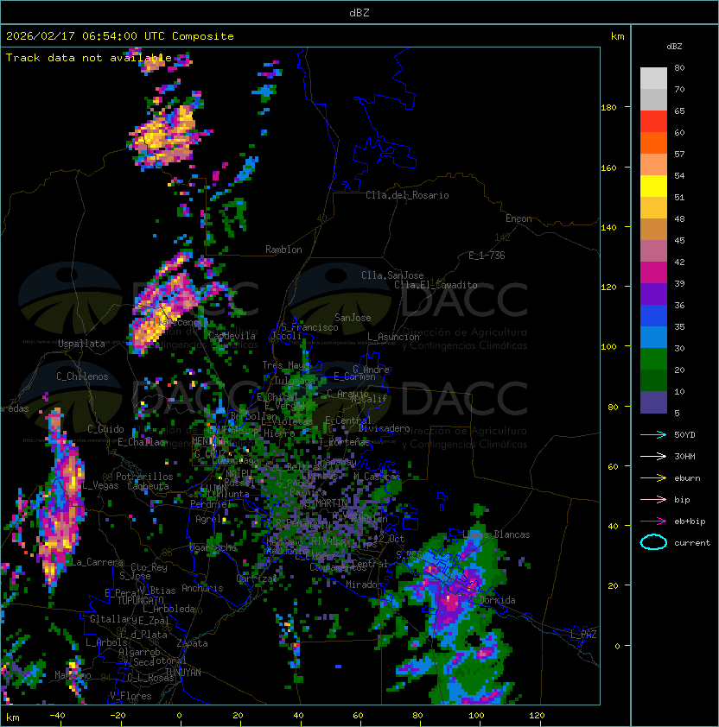Click the -40 km tick on horizontal axis
Image resolution: width=719 pixels, height=727 pixels.
(57, 716)
